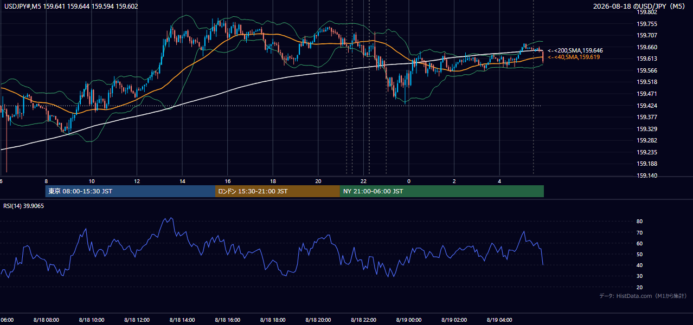This screenshot has height=325, width=693.
Task: Click the 2026-08-18 のUSD/JPY (M5) heading
Action: click(x=640, y=6)
